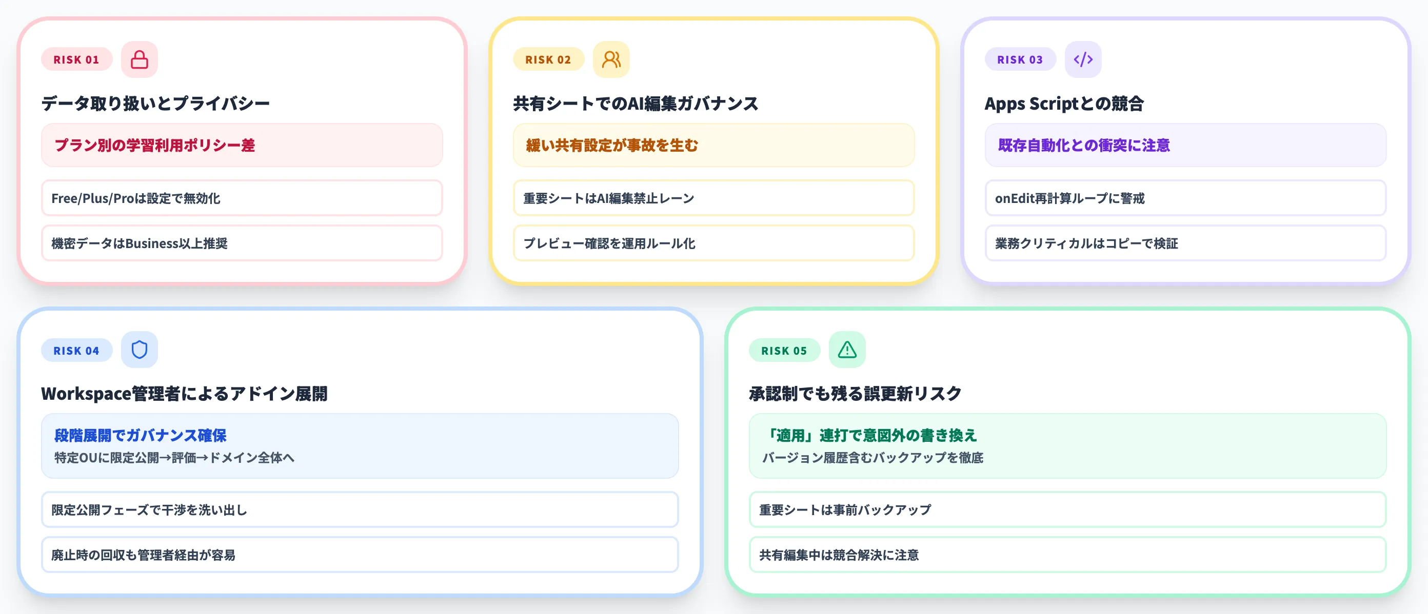Image resolution: width=1428 pixels, height=614 pixels.
Task: Click subtext 特定OUに限定公開→評価→ドメイン全体へ
Action: [174, 458]
